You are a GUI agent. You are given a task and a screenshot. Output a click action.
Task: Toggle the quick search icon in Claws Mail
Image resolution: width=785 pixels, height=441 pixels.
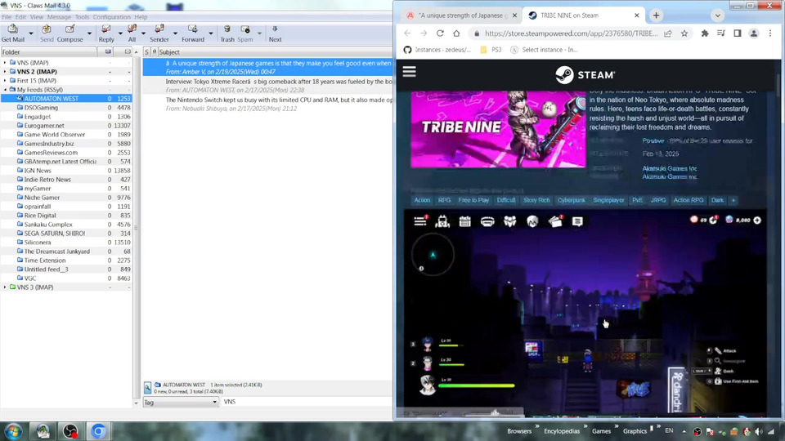pos(148,387)
